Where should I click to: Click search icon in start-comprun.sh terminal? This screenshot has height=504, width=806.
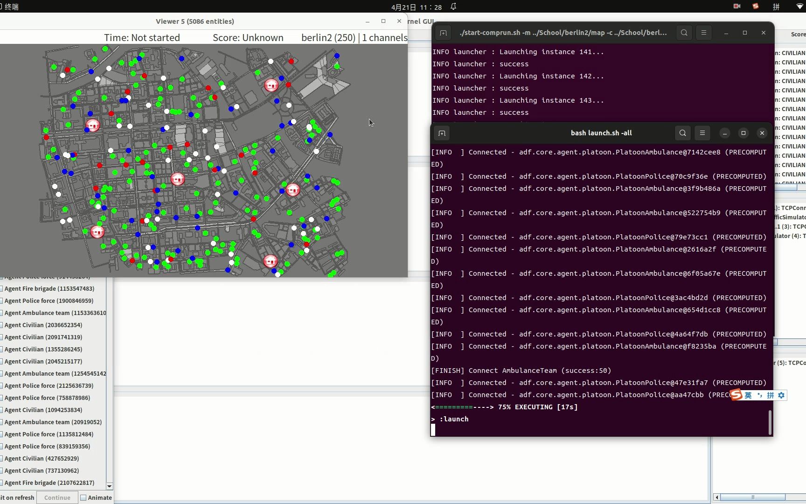click(x=684, y=33)
